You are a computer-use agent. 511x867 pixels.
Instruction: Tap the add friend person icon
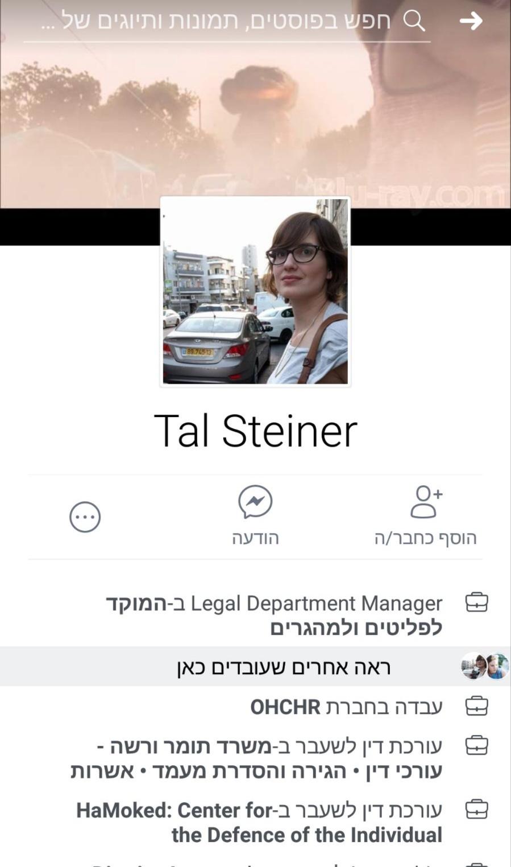tap(426, 502)
